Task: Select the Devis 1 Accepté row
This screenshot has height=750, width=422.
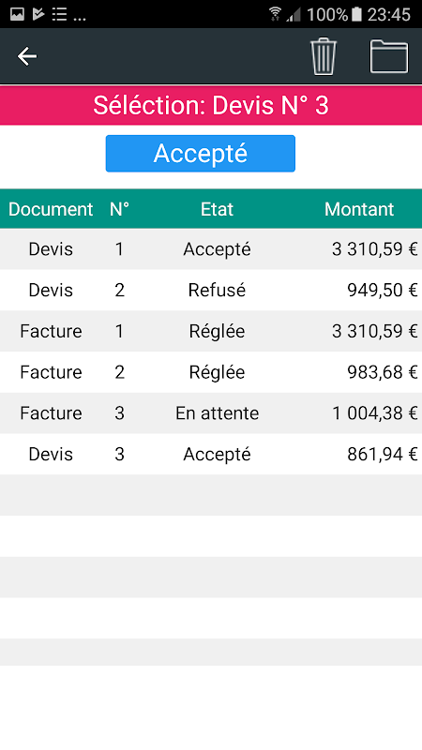Action: [211, 249]
